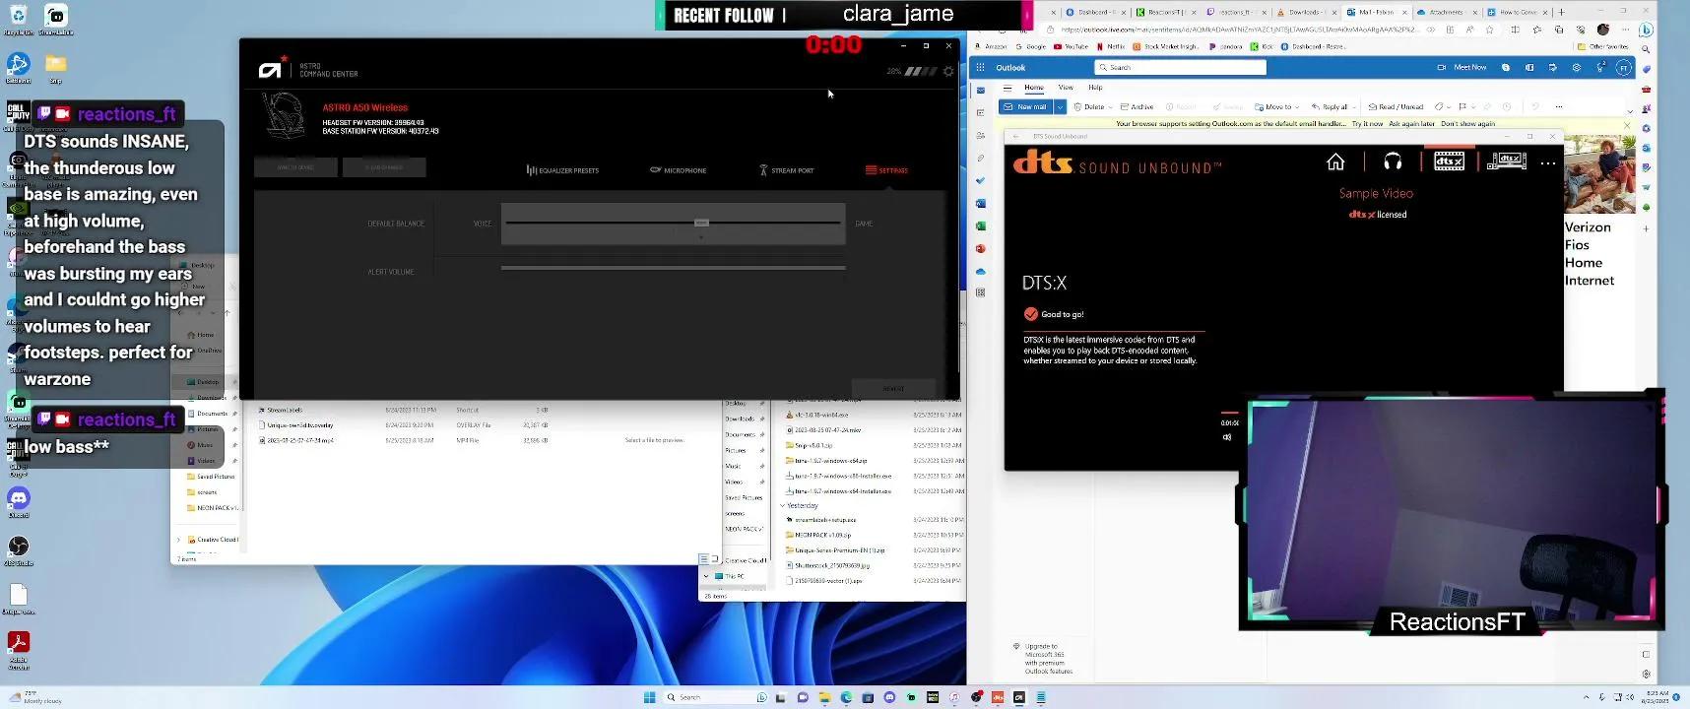This screenshot has width=1690, height=709.
Task: Open DTS Sound Unbound home icon
Action: pos(1335,161)
